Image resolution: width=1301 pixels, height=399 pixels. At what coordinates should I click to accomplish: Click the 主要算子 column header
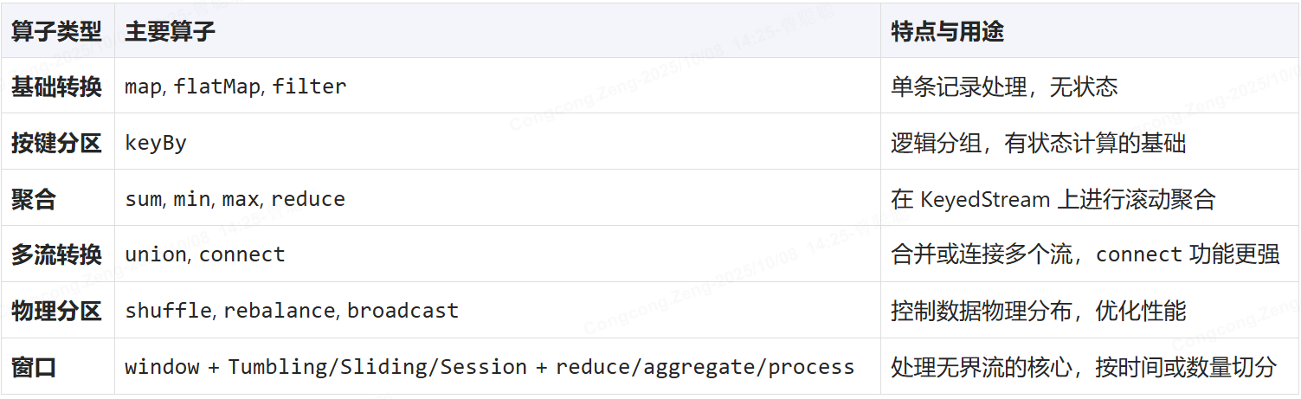coord(170,33)
